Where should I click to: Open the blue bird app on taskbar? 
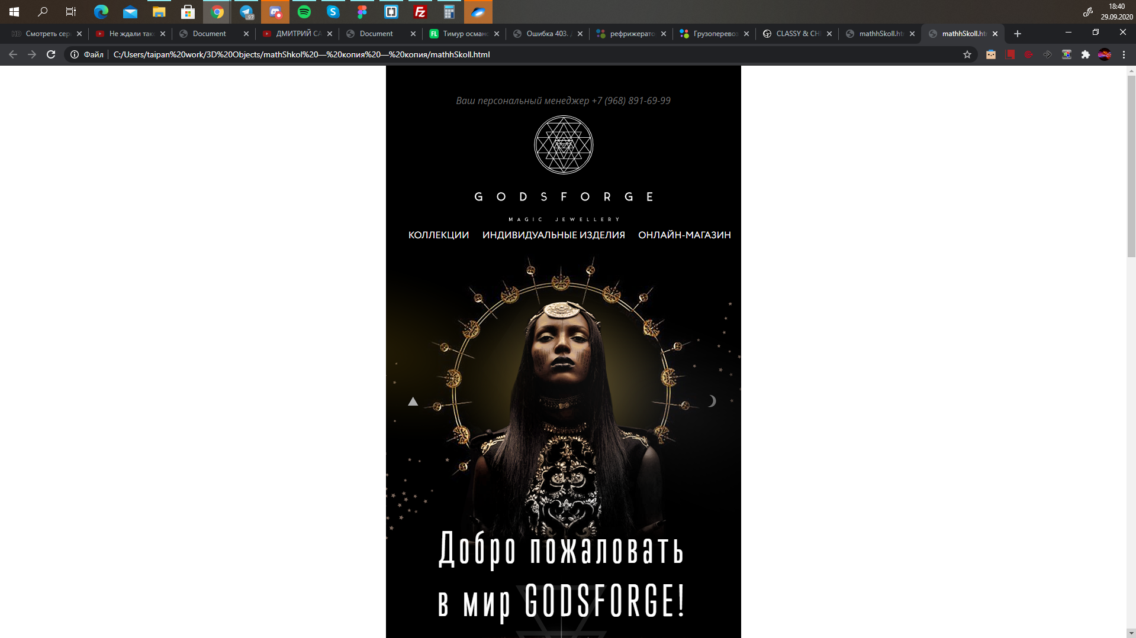[x=478, y=11]
